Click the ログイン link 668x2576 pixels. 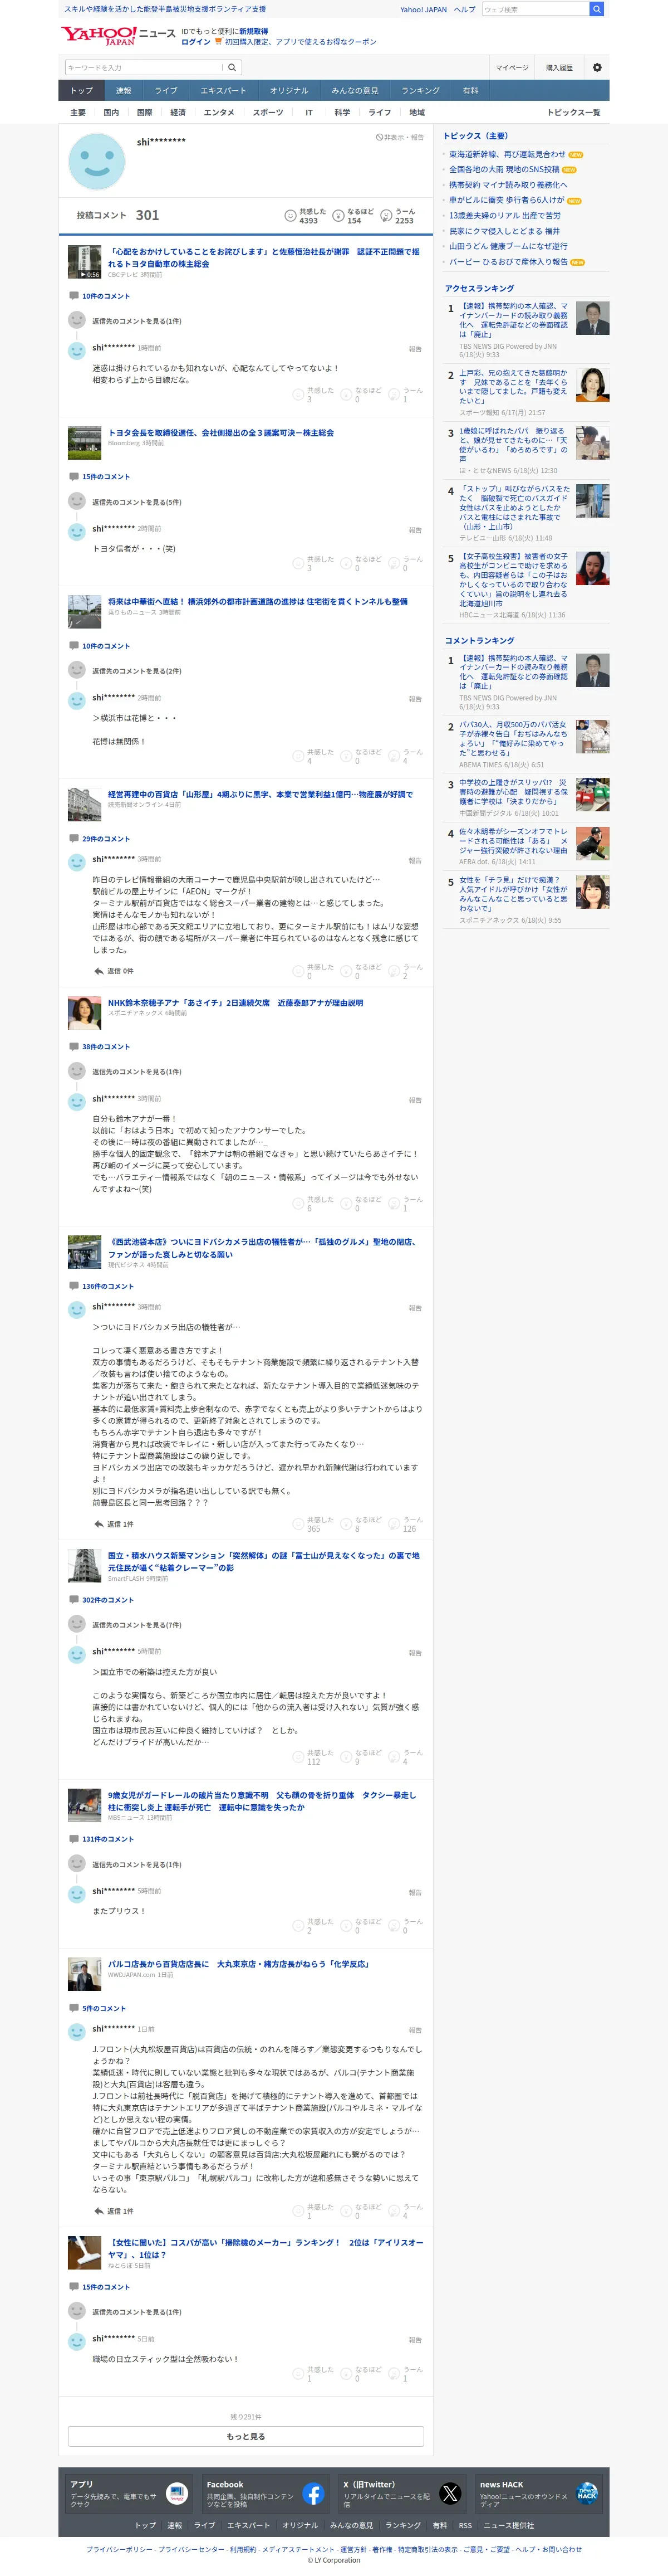pyautogui.click(x=196, y=42)
